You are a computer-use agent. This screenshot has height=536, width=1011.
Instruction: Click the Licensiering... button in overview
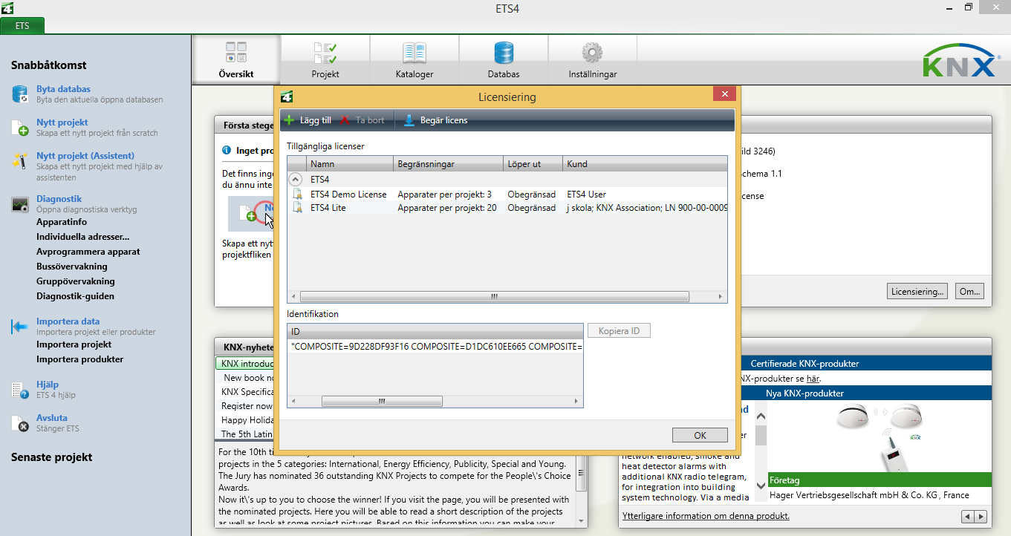tap(917, 291)
